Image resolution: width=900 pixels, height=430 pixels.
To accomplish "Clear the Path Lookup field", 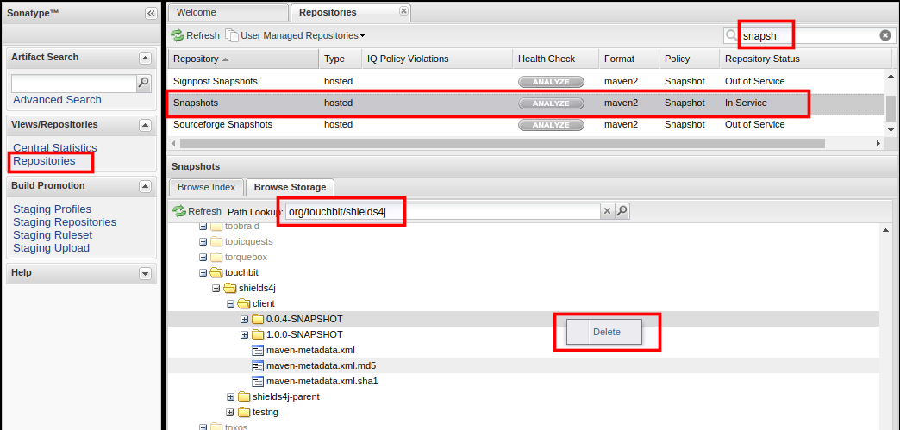I will (x=607, y=211).
